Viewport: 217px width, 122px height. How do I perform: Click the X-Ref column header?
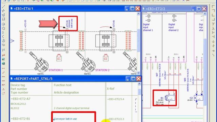point(111,89)
